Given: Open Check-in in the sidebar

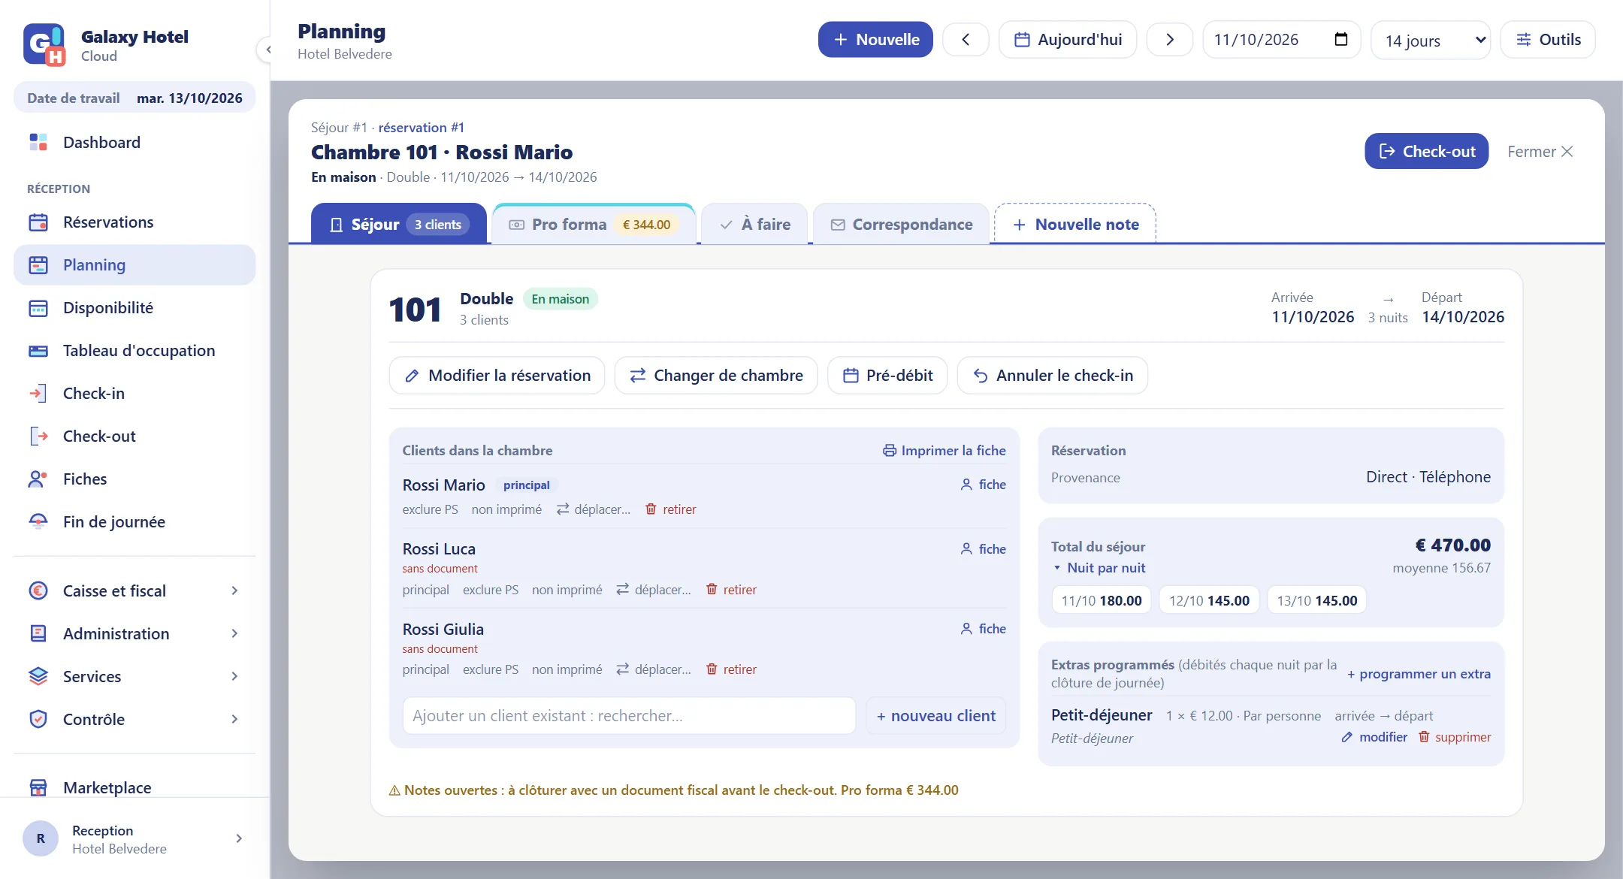Looking at the screenshot, I should click(134, 394).
